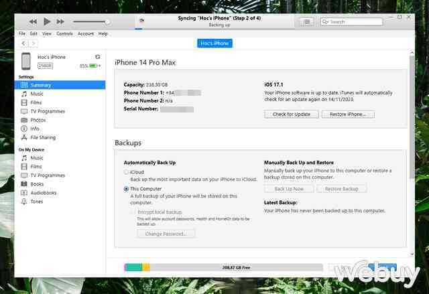Click scroll down arrow of the main pane
Image resolution: width=429 pixels, height=294 pixels.
pyautogui.click(x=412, y=254)
